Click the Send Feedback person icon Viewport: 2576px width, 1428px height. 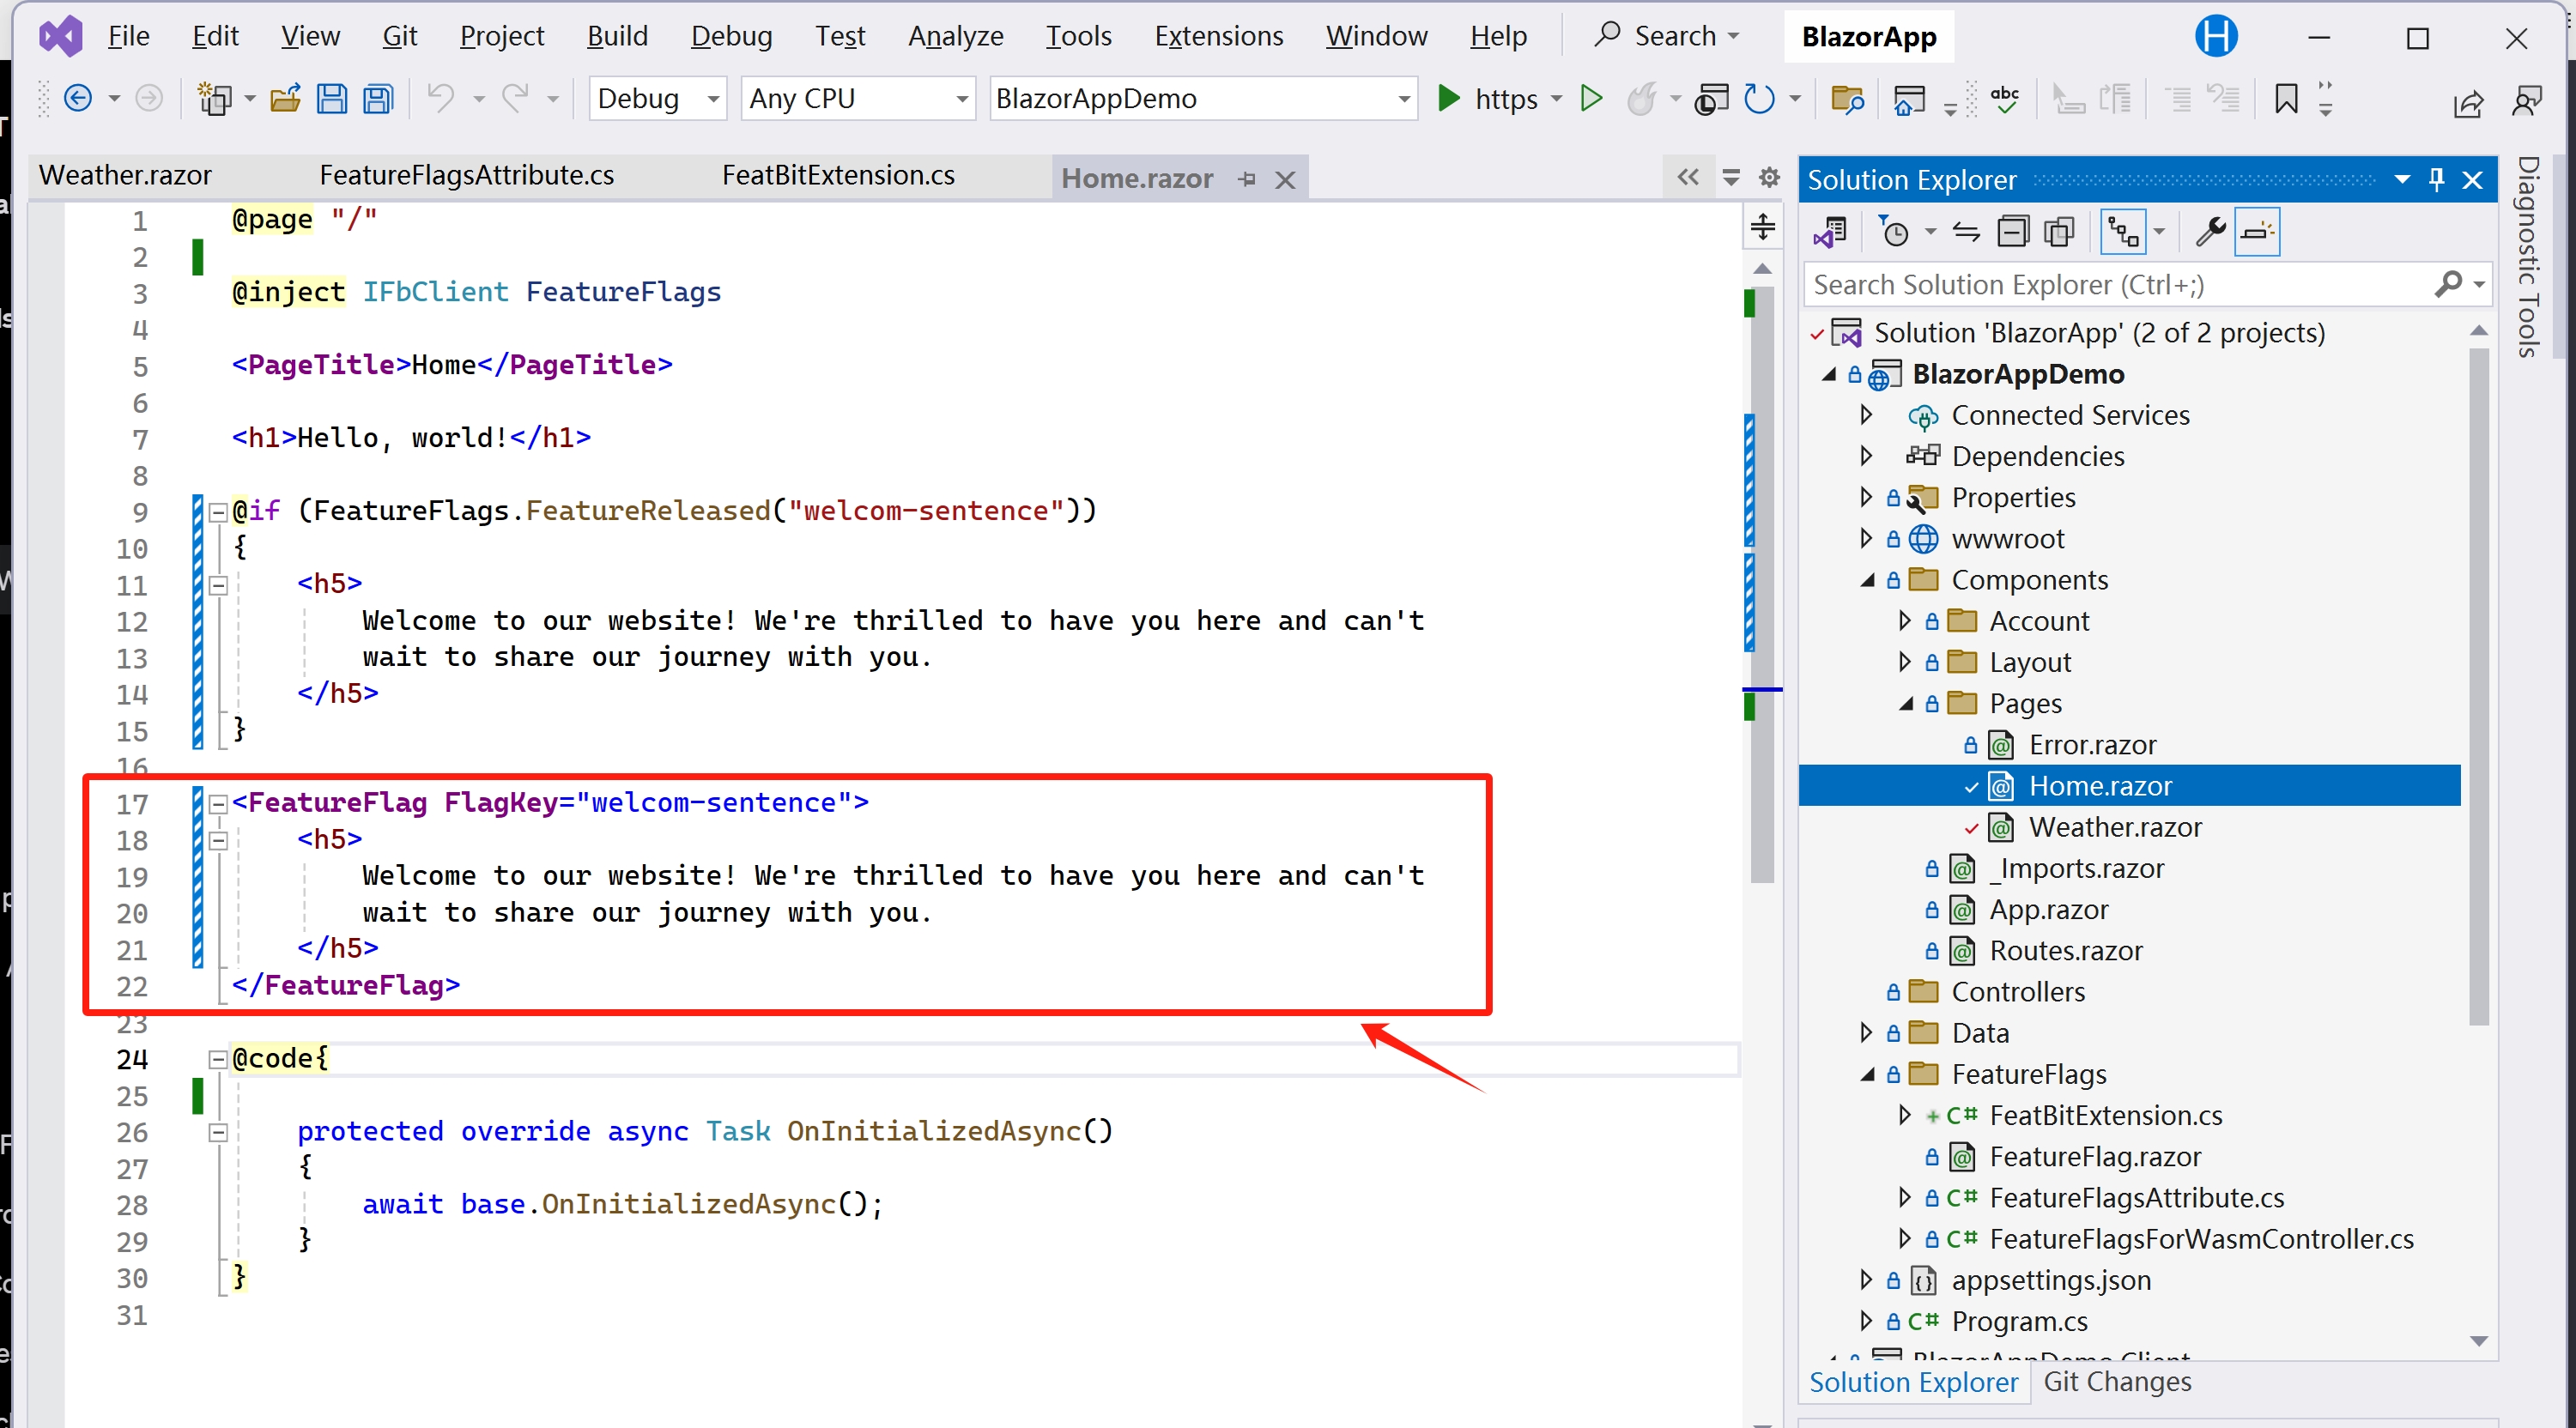point(2527,100)
